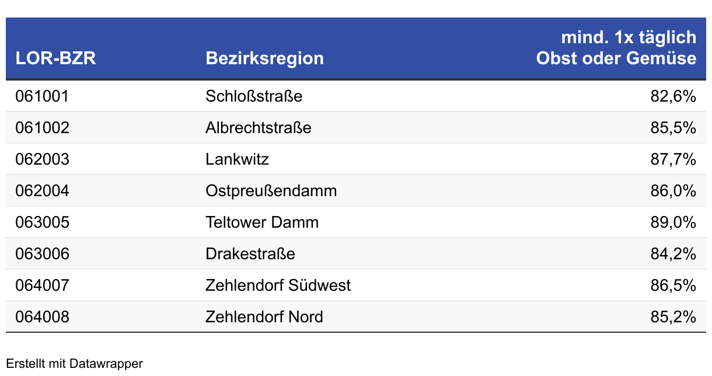This screenshot has width=712, height=376.
Task: Click the code 064008 cell
Action: (x=42, y=317)
